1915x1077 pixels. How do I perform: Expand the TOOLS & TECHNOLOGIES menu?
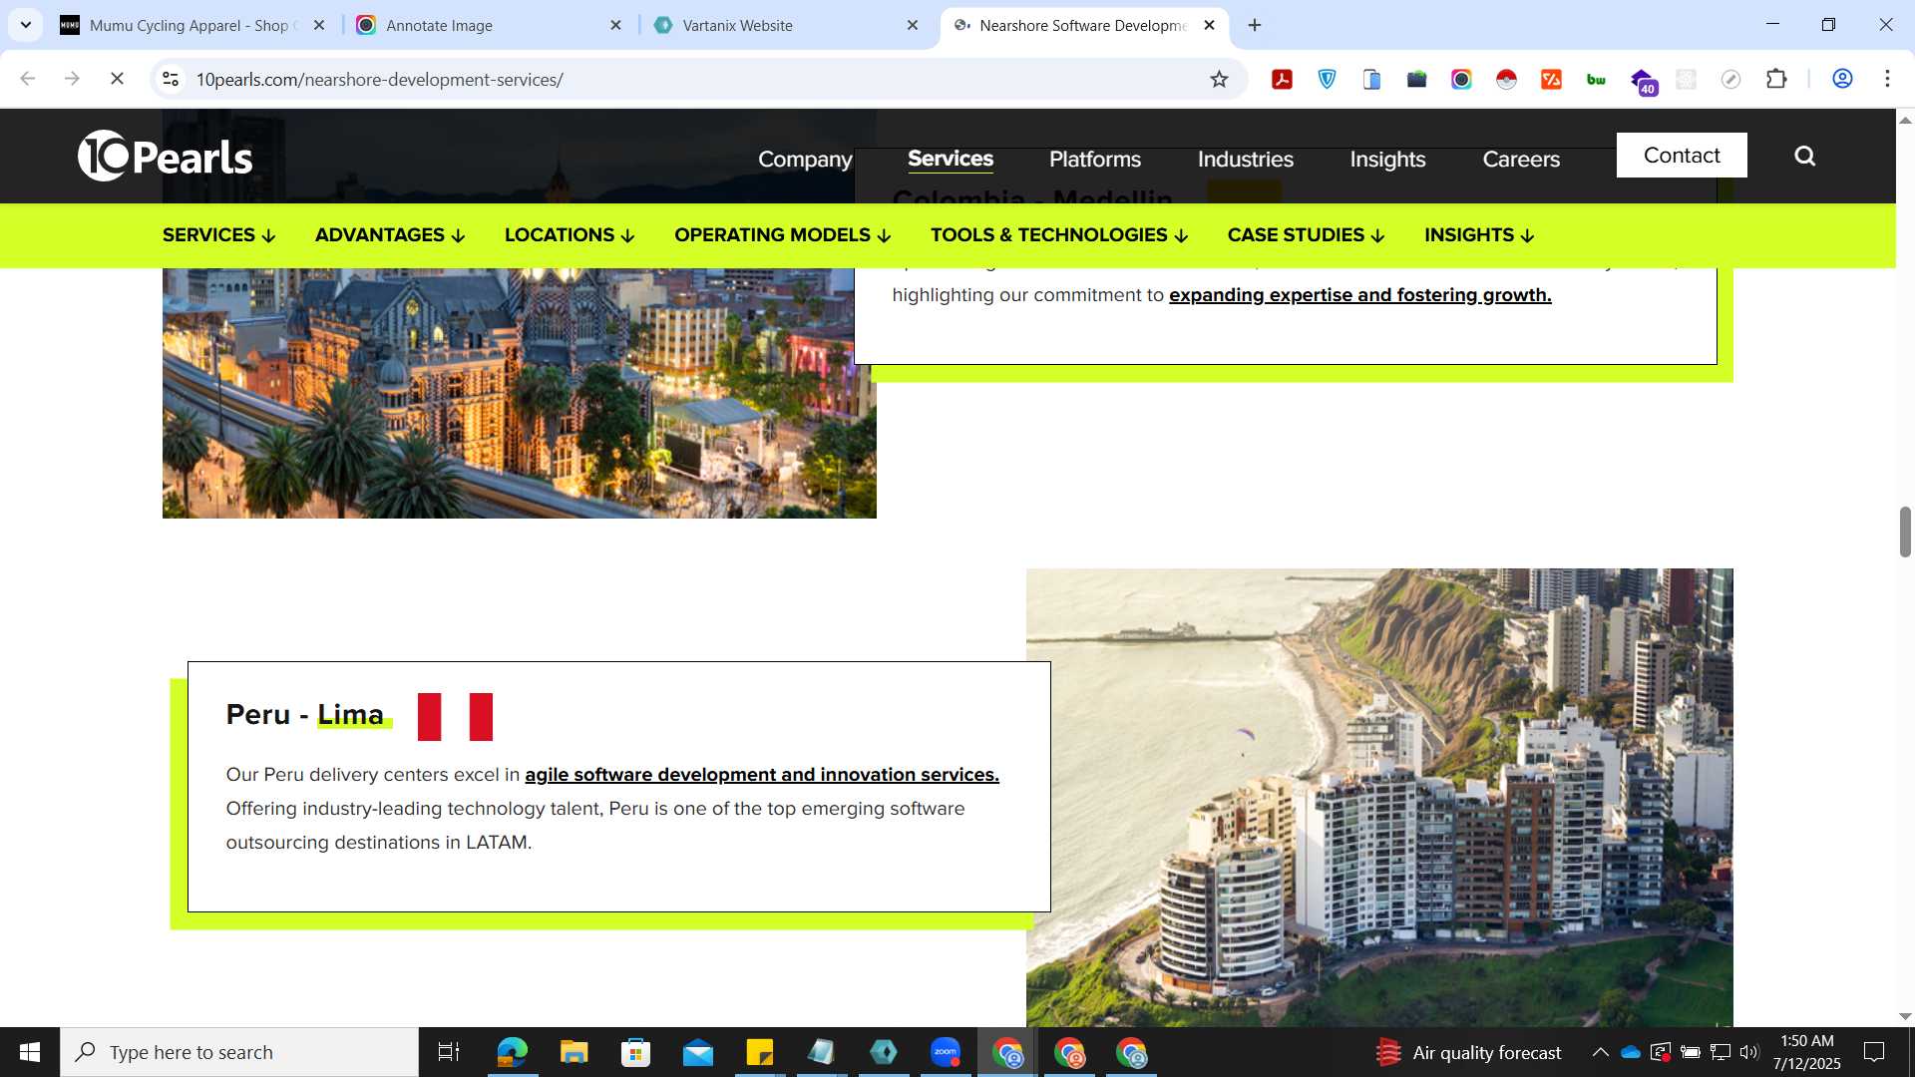[1059, 235]
